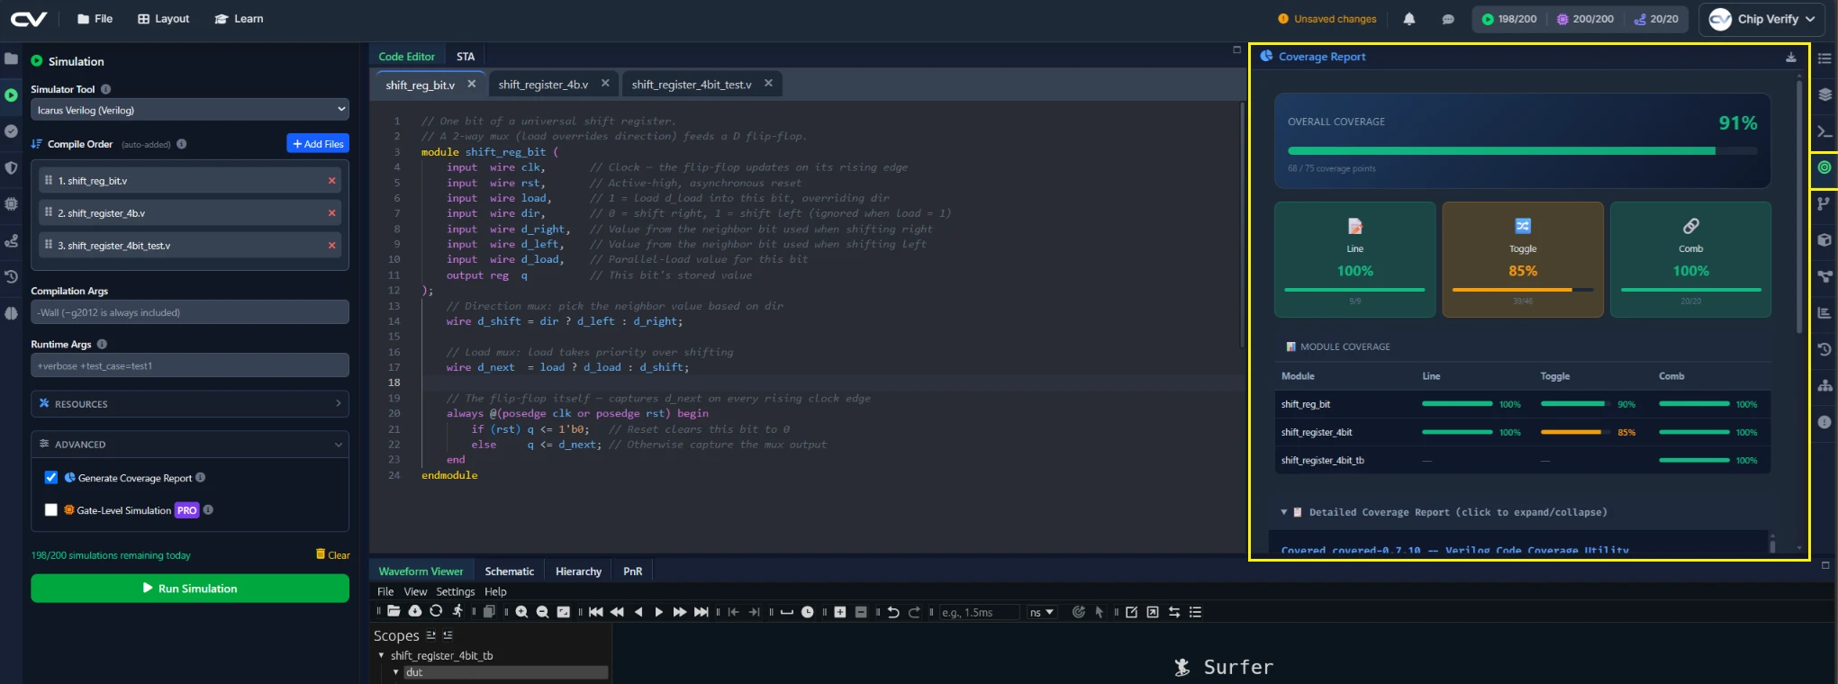Click the coverage target icon in right sidebar
The image size is (1838, 684).
1824,167
